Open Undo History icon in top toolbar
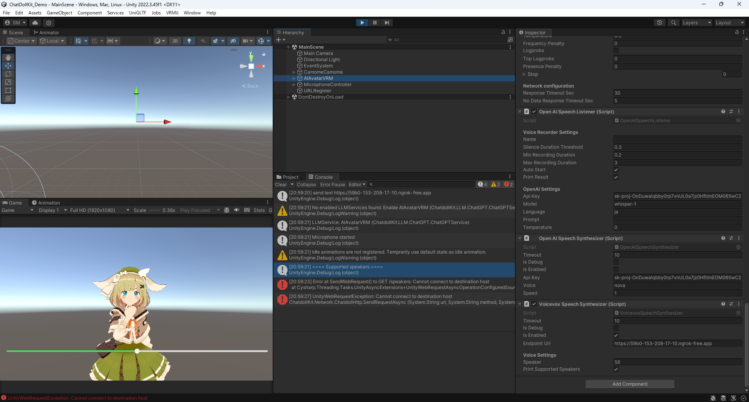 click(660, 23)
